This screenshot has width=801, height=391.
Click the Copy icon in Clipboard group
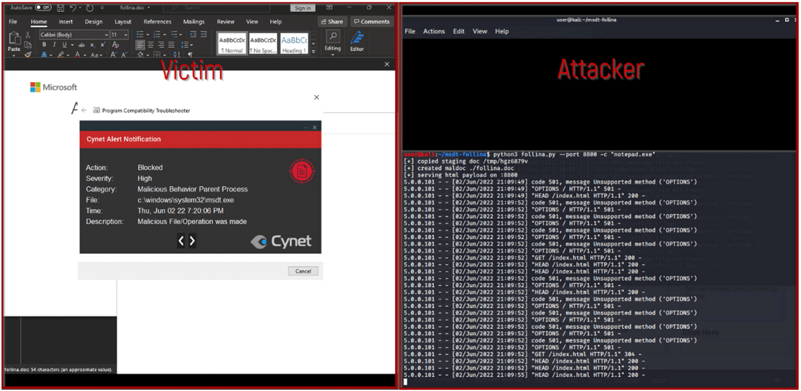[x=28, y=45]
